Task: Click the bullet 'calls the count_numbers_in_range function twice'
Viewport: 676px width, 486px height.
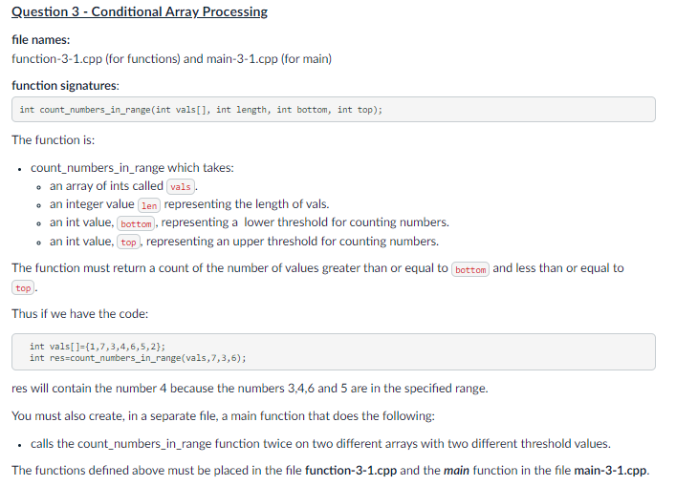Action: coord(320,444)
